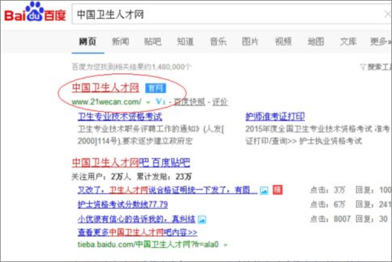Click the 点击：3万 stat
This screenshot has width=392, height=262.
coord(328,190)
